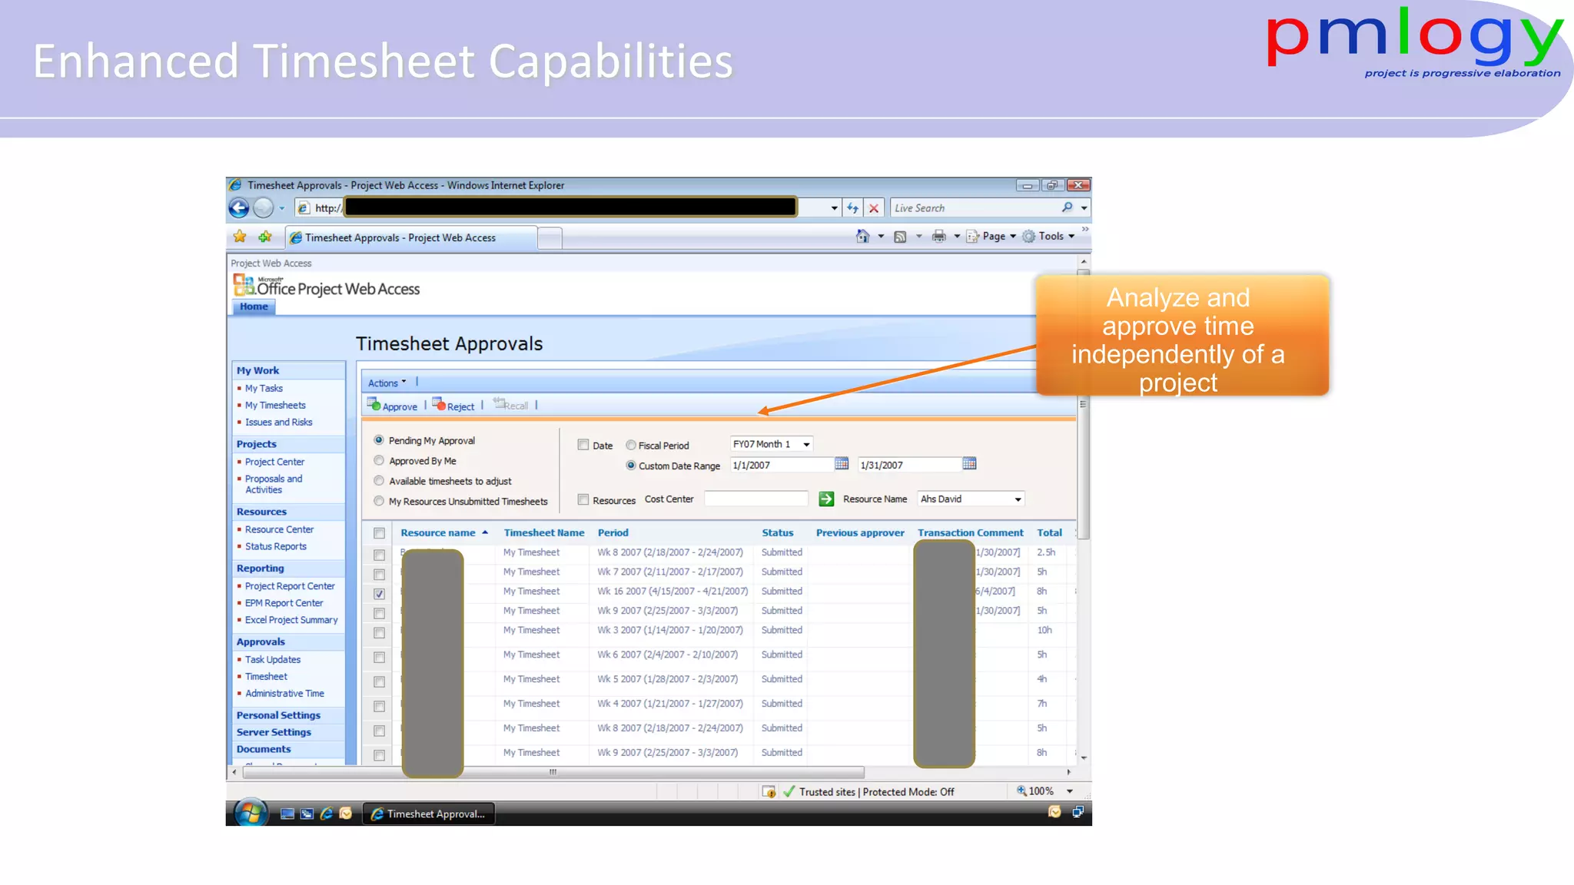Screen dimensions: 1574x885
Task: Open the Print options dropdown arrow
Action: coord(957,237)
